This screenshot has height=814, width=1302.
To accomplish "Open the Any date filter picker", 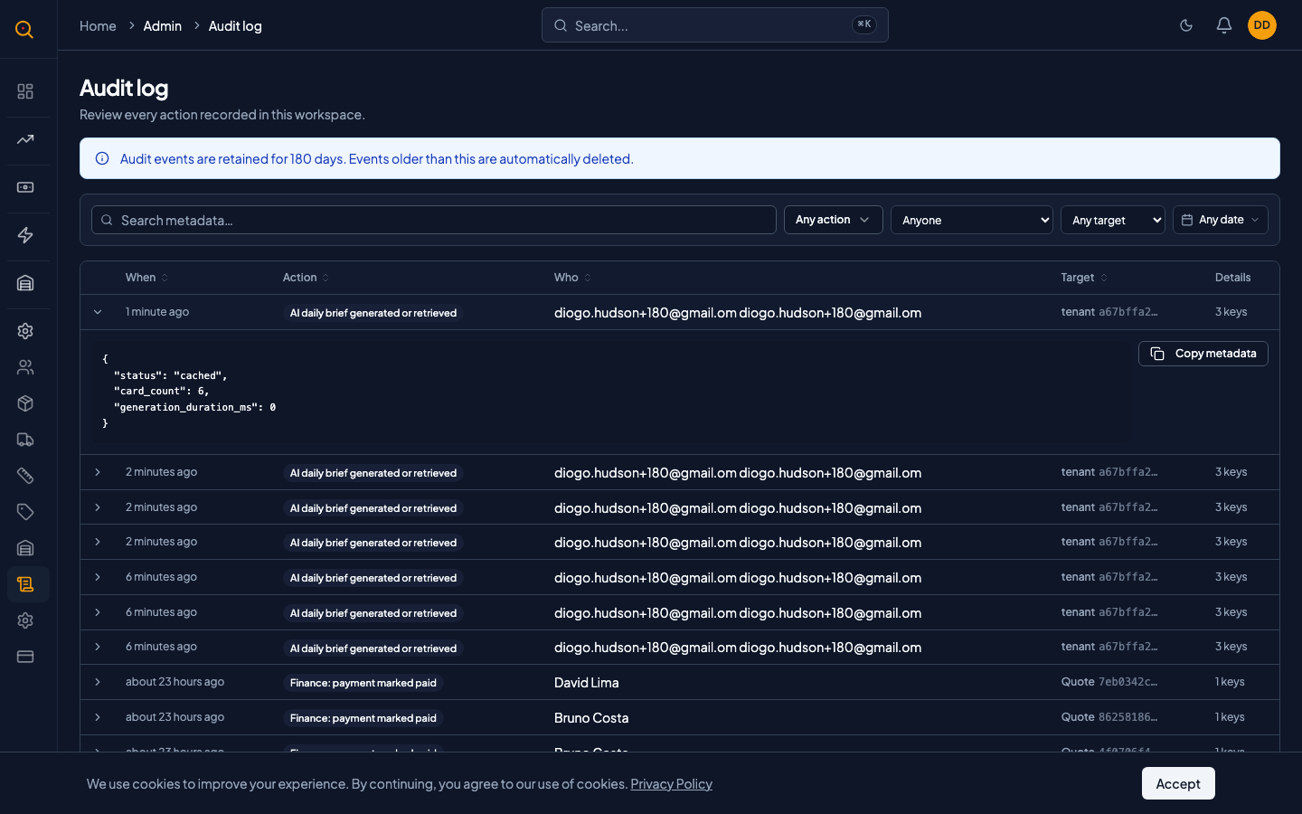I will [x=1221, y=220].
